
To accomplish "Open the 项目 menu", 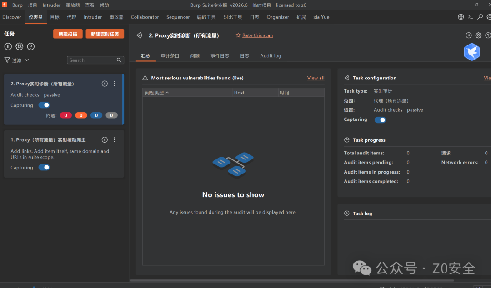I will 33,5.
